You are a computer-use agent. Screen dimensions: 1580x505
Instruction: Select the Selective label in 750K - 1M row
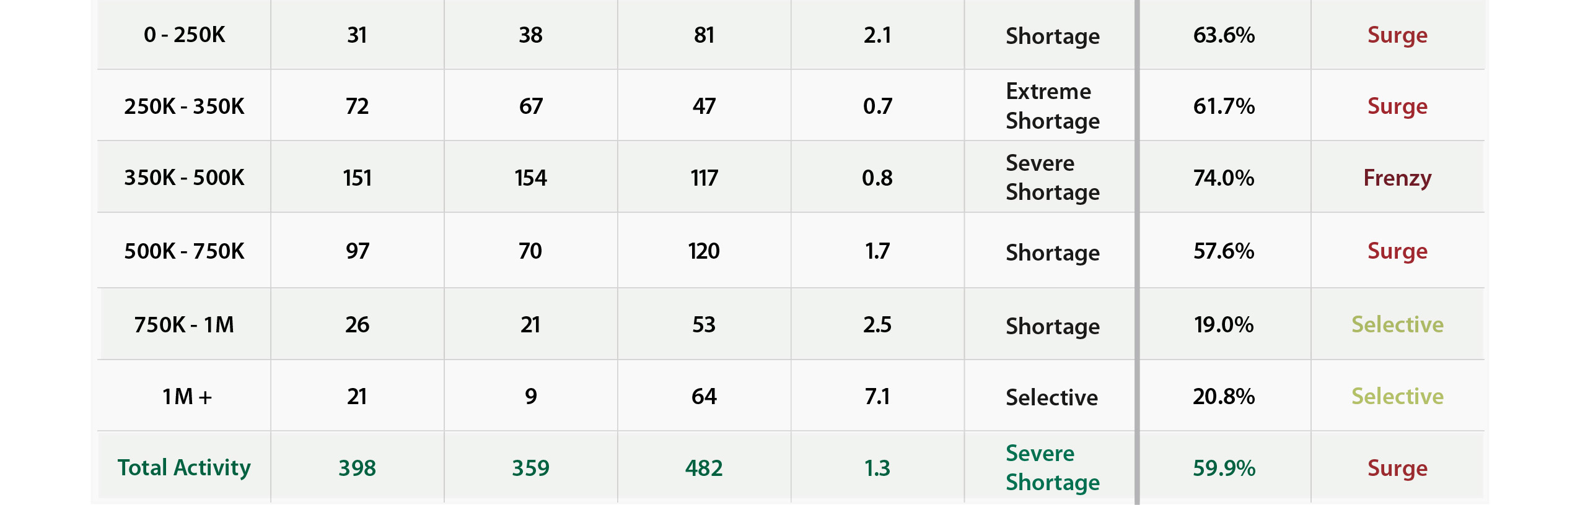tap(1397, 324)
